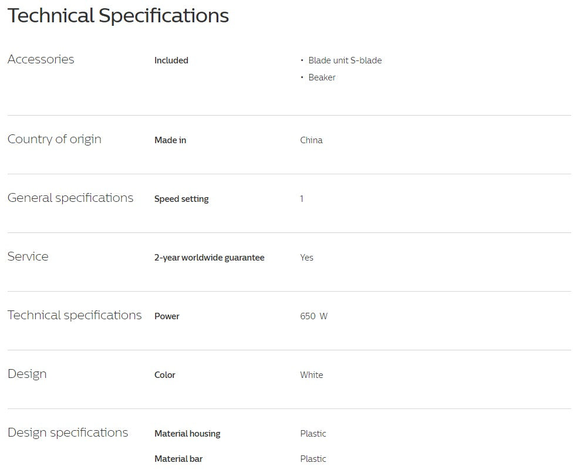Select the Blade unit S-blade item
This screenshot has height=473, width=580.
345,60
